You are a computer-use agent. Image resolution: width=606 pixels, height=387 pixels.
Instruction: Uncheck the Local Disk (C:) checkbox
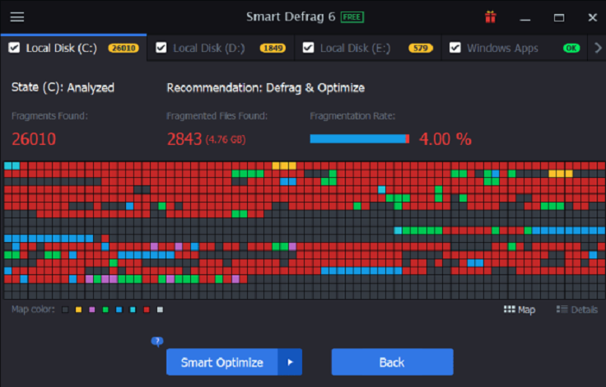point(14,48)
